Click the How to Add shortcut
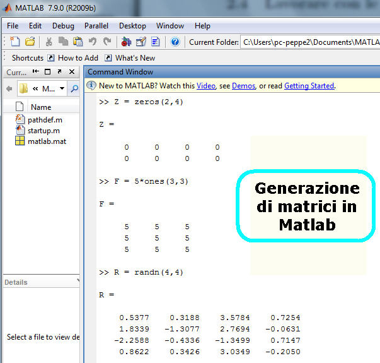This screenshot has width=380, height=363. tap(78, 58)
